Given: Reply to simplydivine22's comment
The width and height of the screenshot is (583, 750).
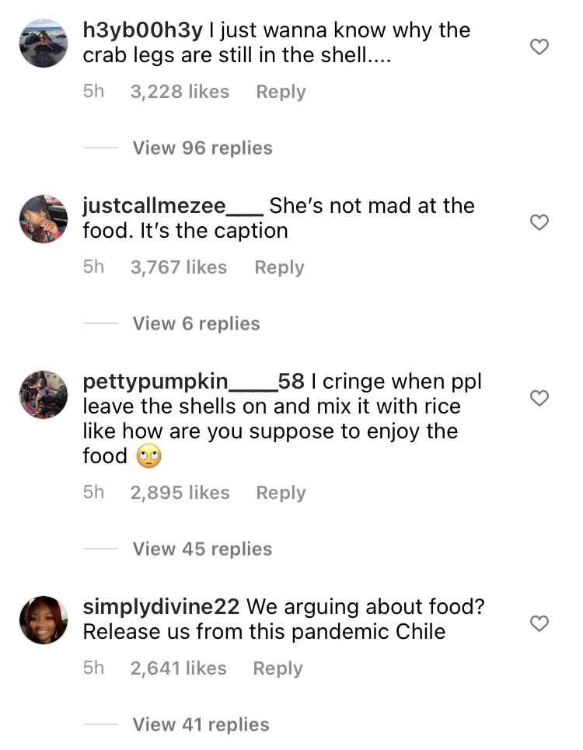Looking at the screenshot, I should click(277, 668).
